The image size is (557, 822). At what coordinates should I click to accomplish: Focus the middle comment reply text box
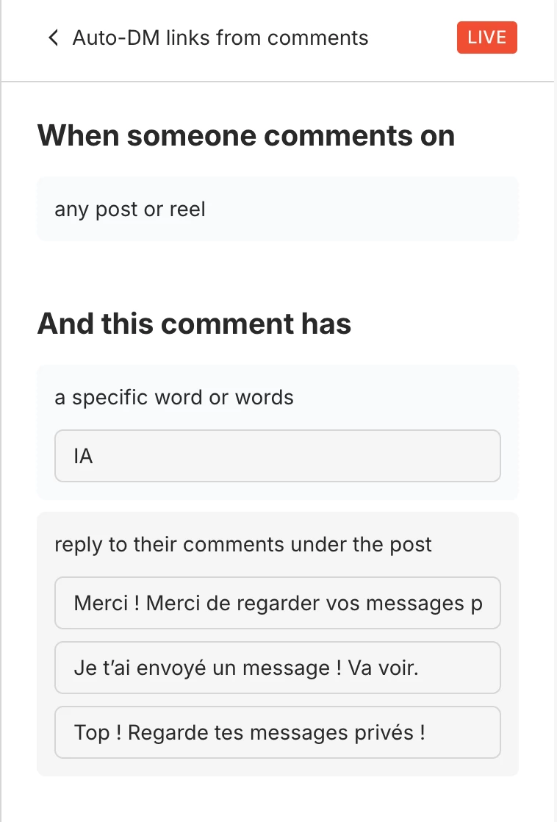pos(278,668)
